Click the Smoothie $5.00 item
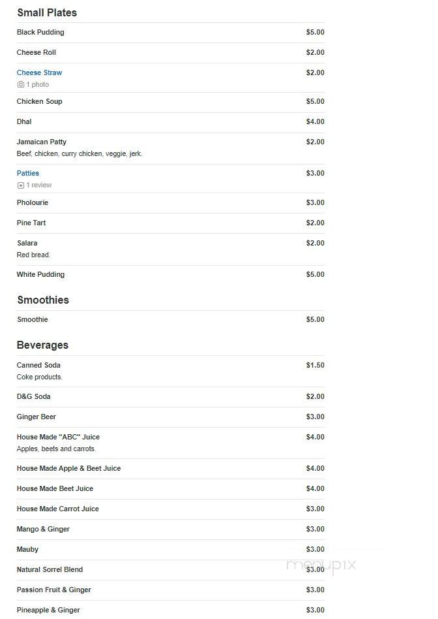 point(171,320)
